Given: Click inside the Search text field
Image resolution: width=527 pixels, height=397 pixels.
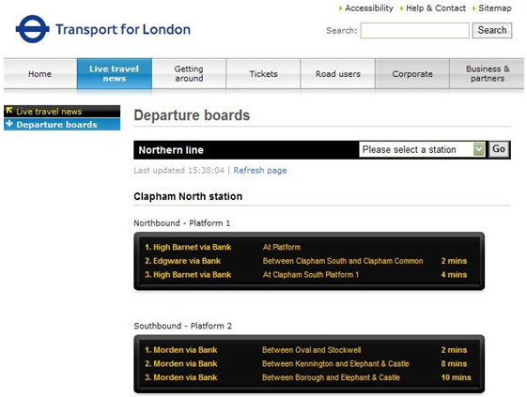Looking at the screenshot, I should coord(415,31).
